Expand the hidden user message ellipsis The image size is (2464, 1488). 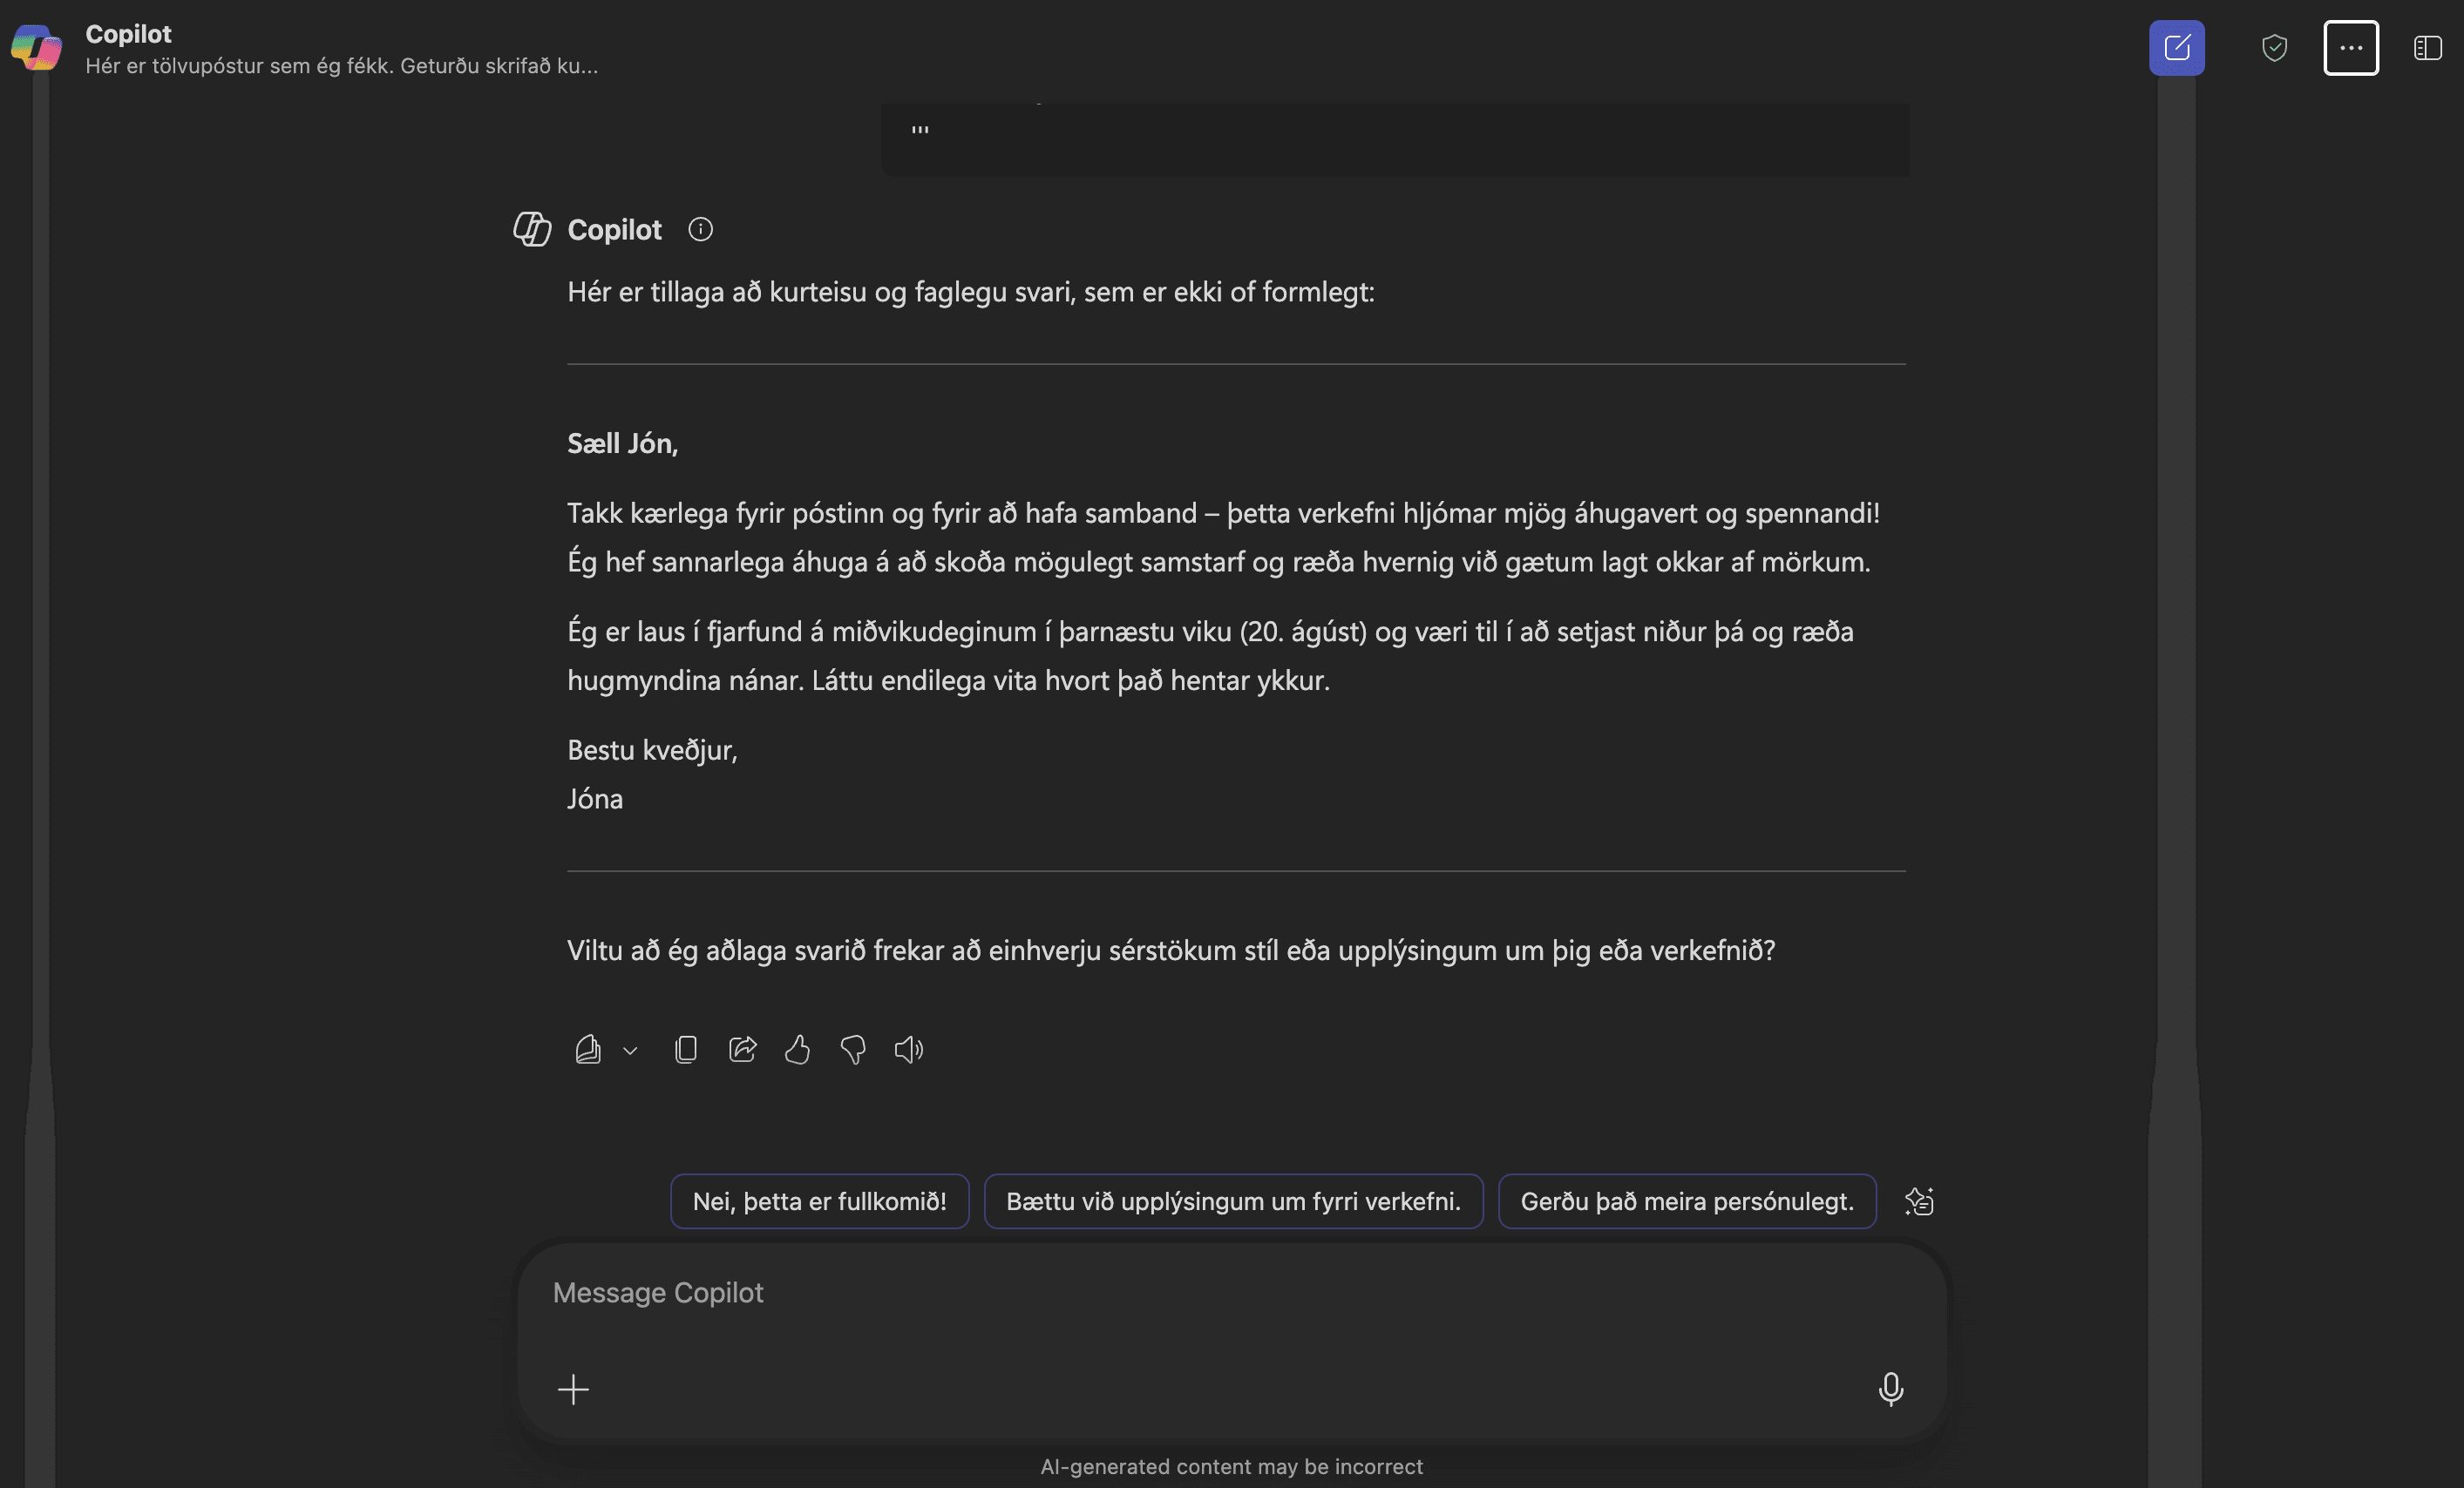click(x=919, y=130)
